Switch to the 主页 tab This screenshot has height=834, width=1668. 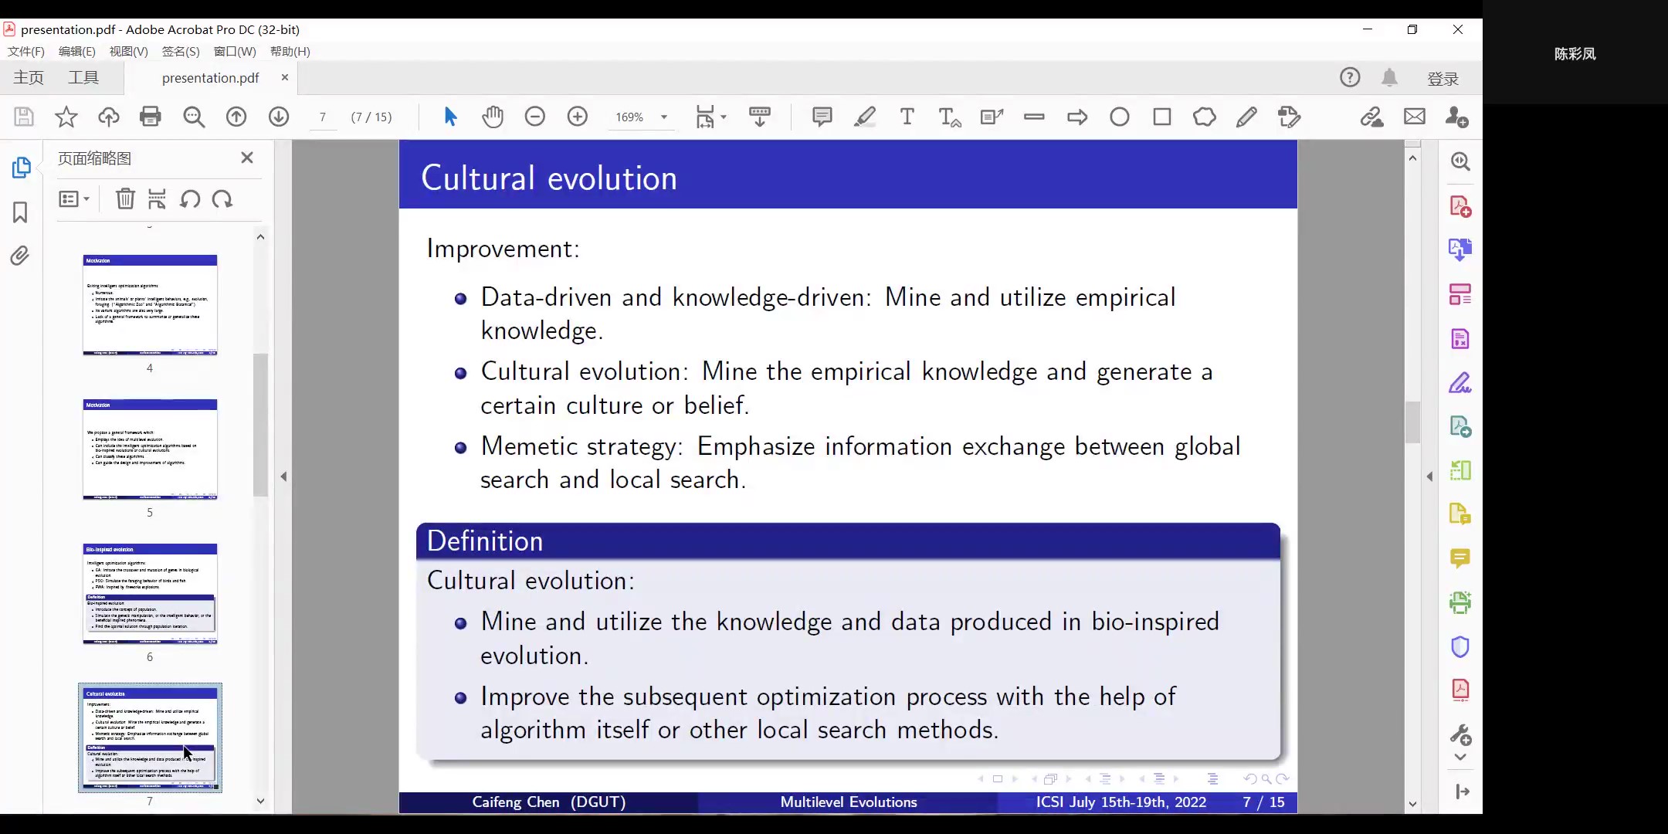point(29,77)
